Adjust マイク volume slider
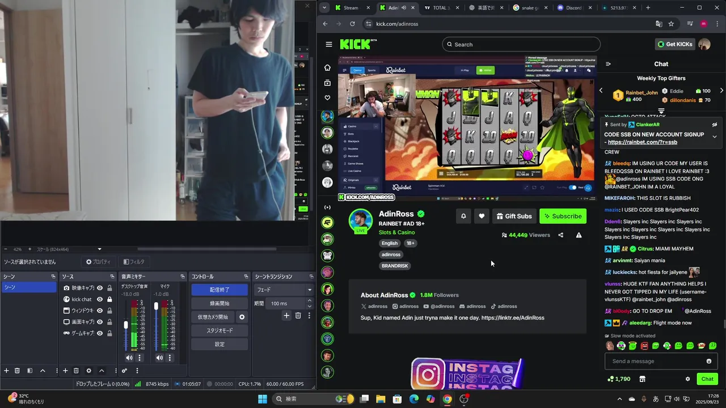The image size is (726, 408). click(x=156, y=307)
